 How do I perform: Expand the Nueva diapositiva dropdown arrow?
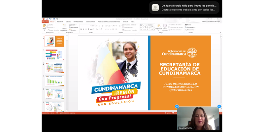click(x=68, y=31)
